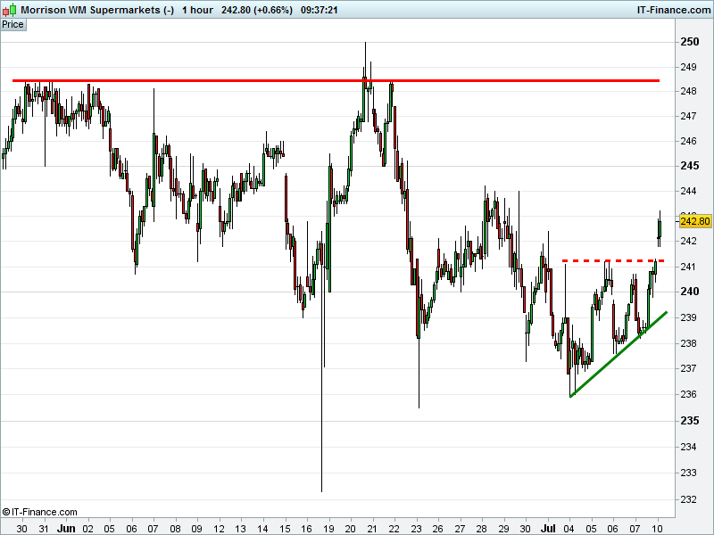
Task: Click the 238 price axis label
Action: [688, 343]
